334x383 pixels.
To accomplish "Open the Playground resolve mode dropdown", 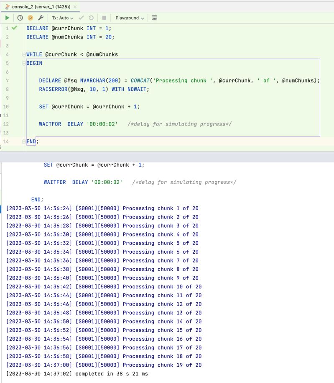I will 130,18.
